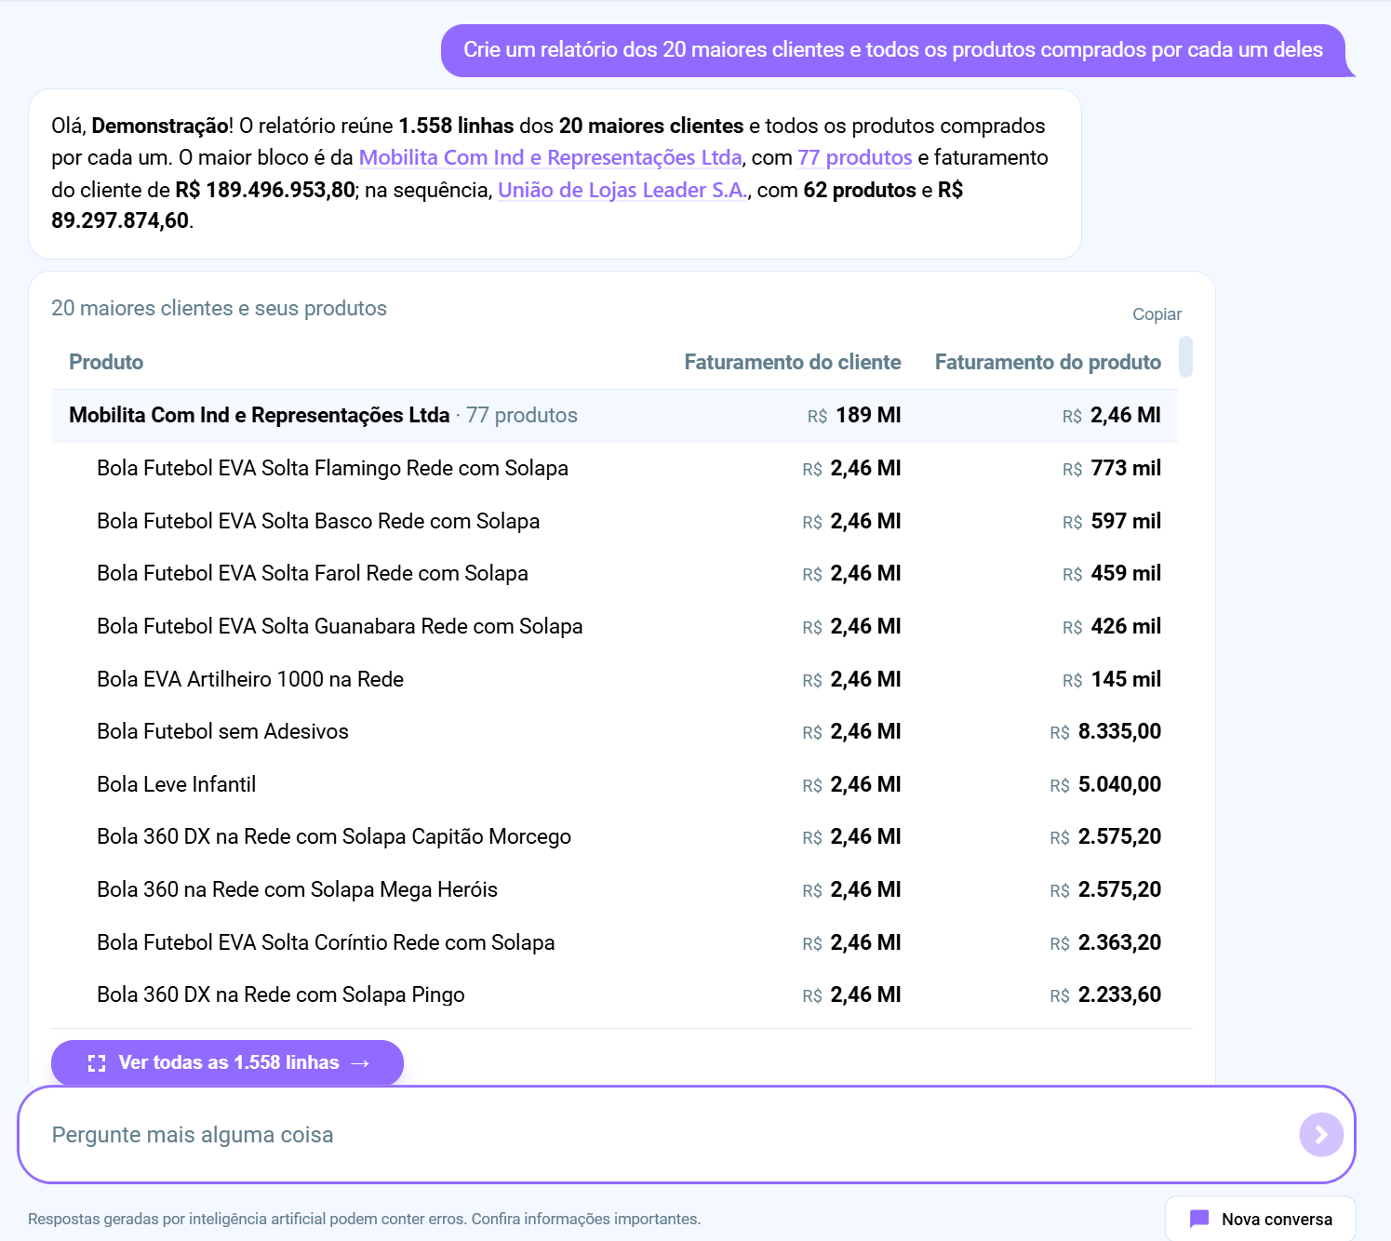Click the chat bubble icon in Nova conversa
The height and width of the screenshot is (1241, 1391).
1199,1219
